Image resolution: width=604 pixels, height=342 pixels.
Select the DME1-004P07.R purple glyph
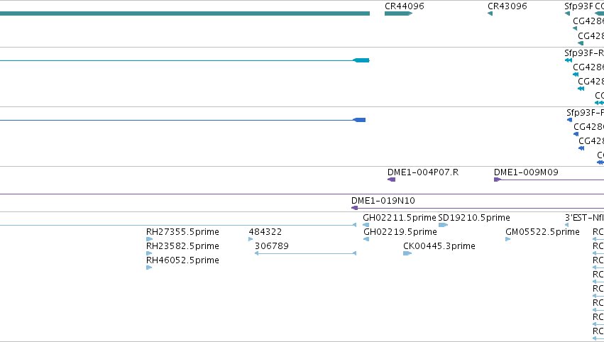point(391,180)
